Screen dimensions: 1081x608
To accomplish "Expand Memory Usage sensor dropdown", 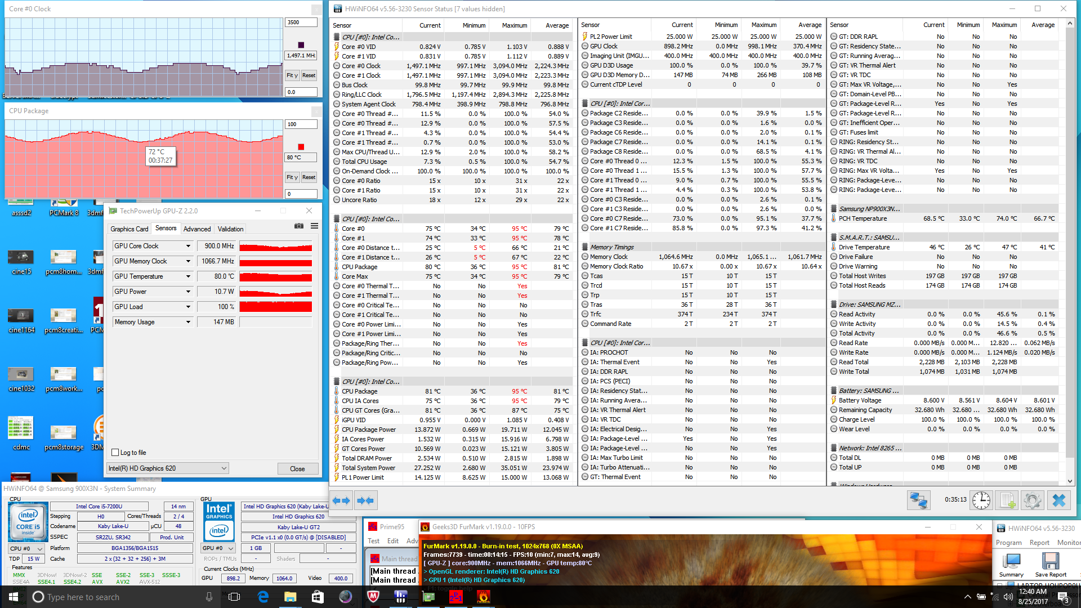I will (188, 322).
